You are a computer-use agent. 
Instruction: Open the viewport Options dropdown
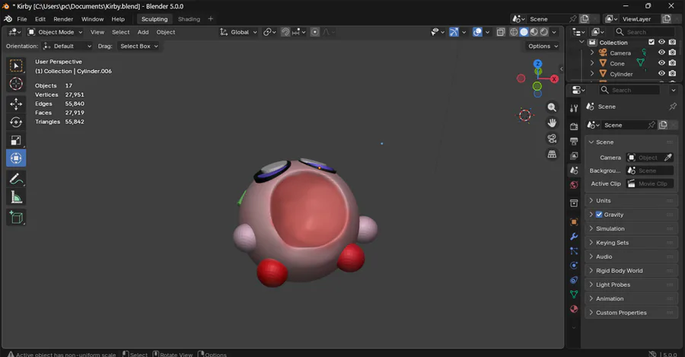point(543,46)
